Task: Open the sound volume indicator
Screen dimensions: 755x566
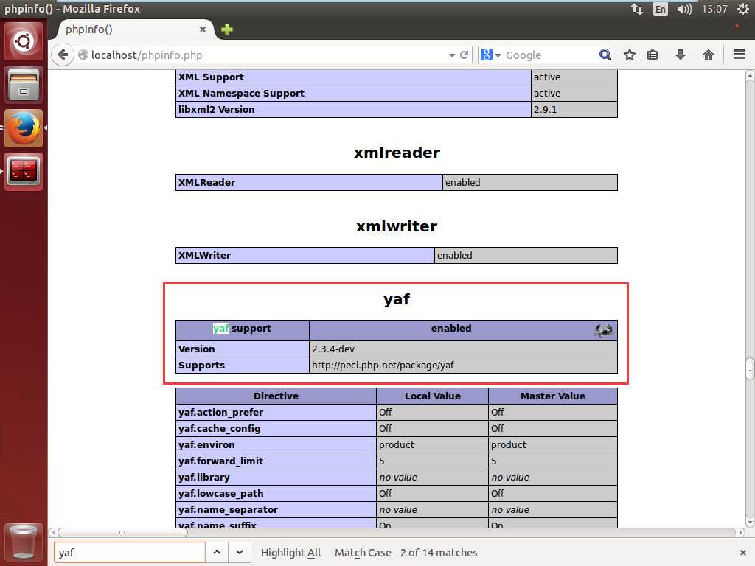Action: point(684,9)
